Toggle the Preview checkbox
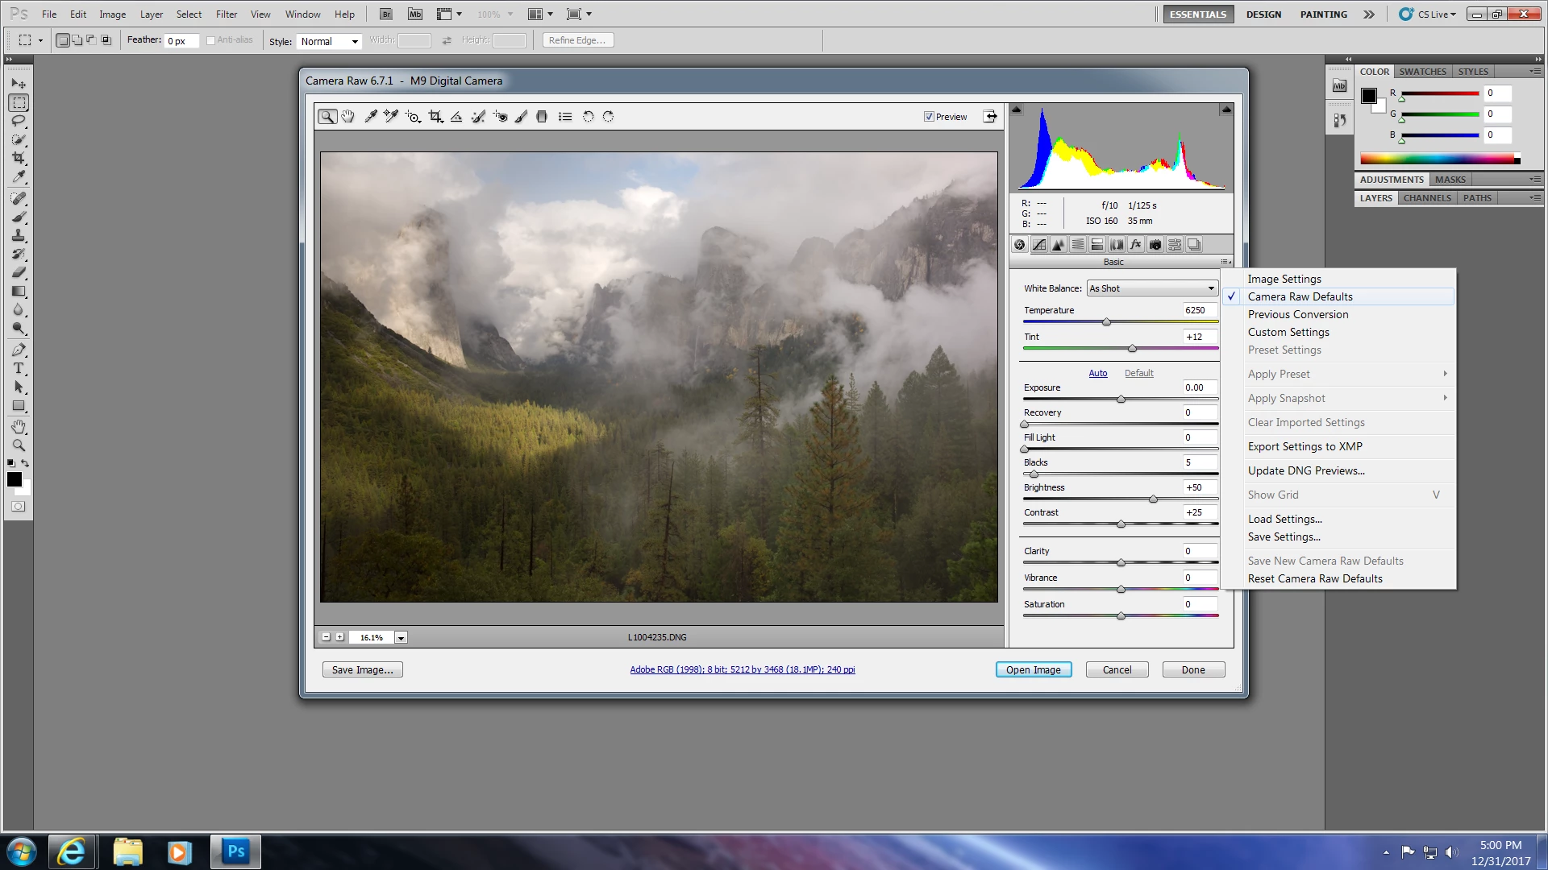 [929, 117]
